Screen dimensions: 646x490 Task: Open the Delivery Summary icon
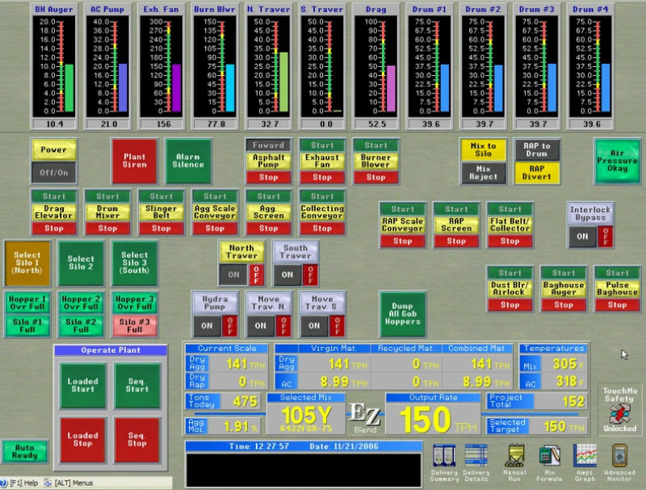tap(444, 456)
